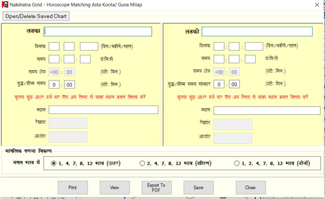Focus the लडकी name input field
The width and height of the screenshot is (325, 199).
257,32
